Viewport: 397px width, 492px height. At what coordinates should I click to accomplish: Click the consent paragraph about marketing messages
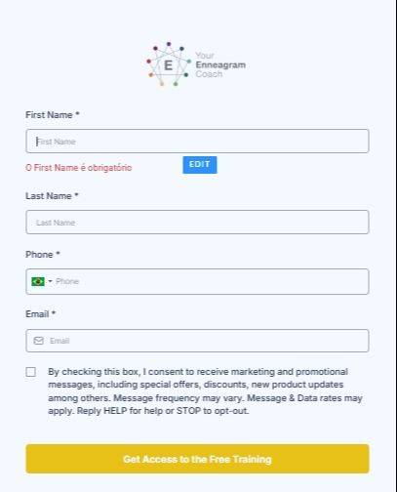(205, 391)
